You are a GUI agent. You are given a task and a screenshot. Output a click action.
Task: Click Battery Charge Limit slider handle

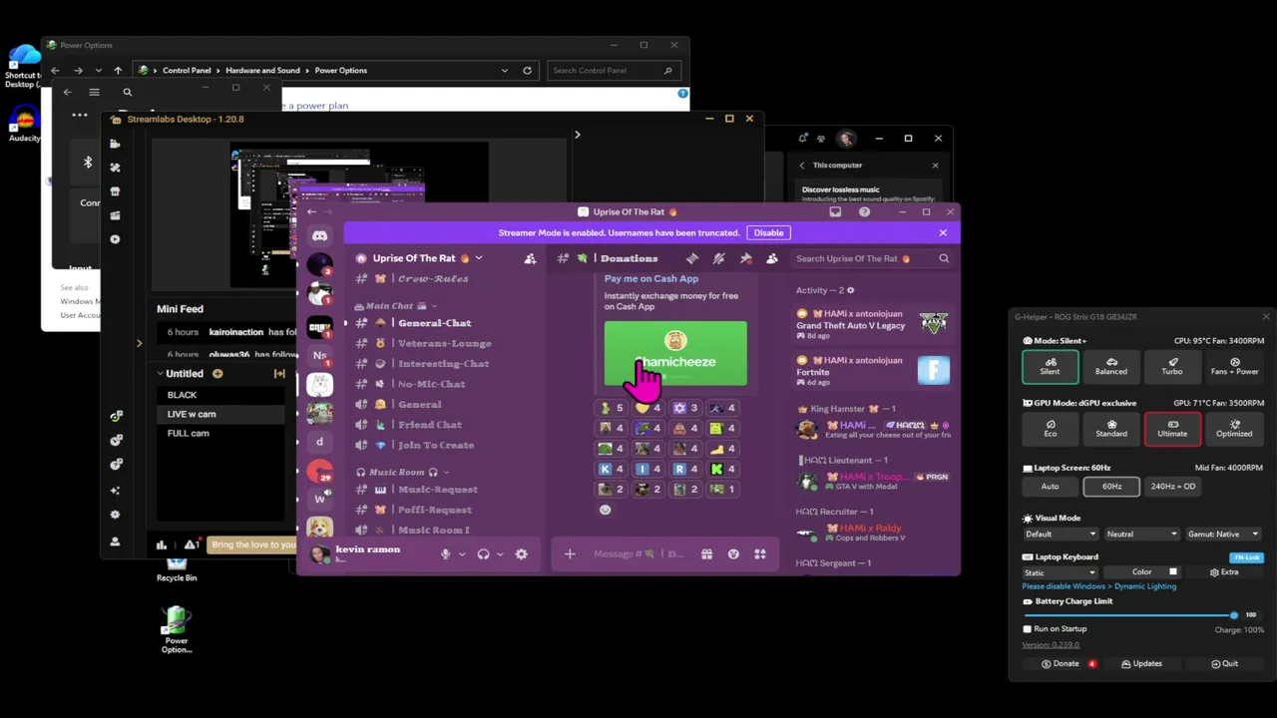1234,615
